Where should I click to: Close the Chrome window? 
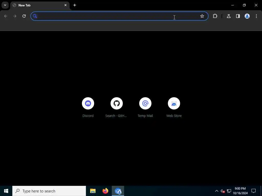tap(256, 5)
